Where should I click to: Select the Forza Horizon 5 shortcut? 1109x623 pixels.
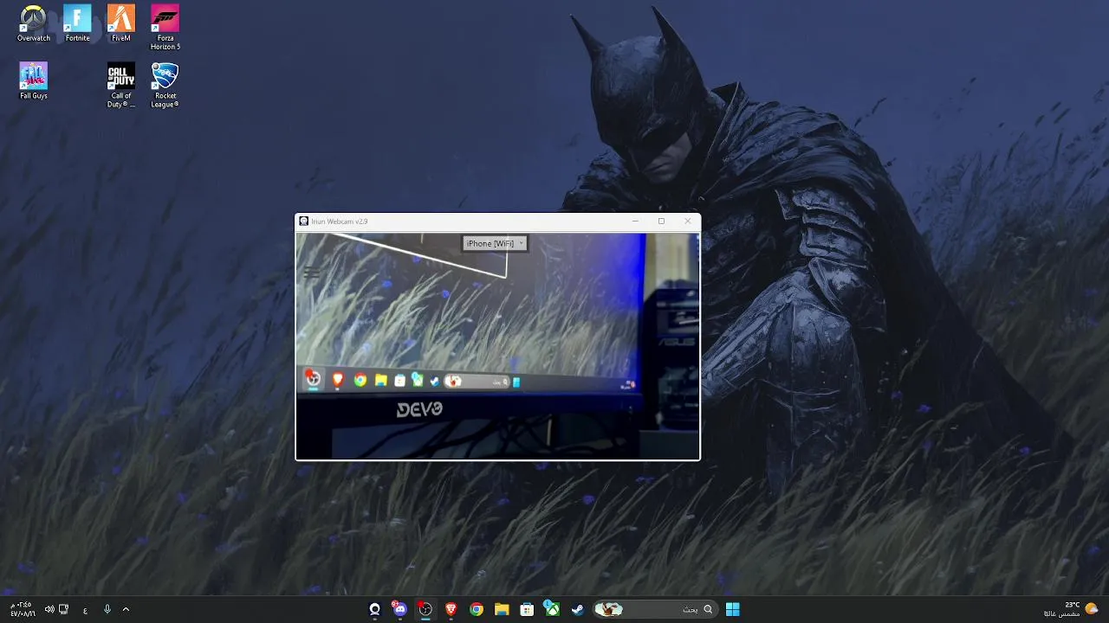(x=165, y=27)
